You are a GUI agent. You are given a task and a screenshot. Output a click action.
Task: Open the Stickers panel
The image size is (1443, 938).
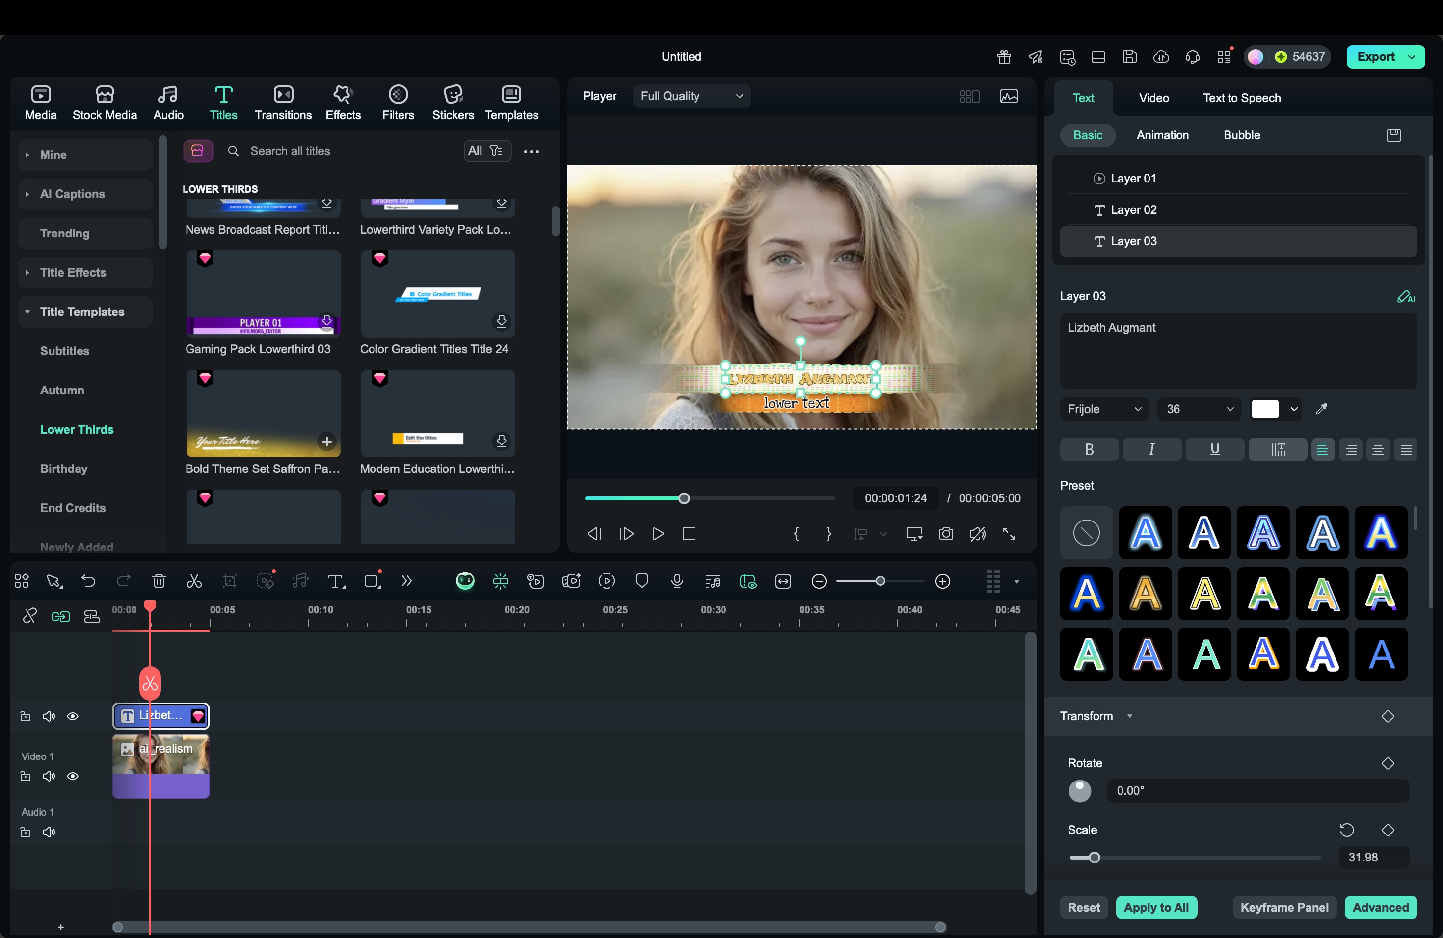pos(453,103)
